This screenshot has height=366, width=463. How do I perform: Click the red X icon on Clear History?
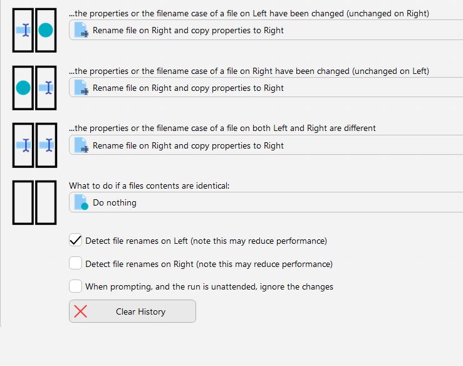coord(80,311)
